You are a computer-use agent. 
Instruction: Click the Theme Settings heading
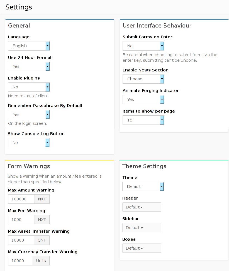click(x=144, y=166)
